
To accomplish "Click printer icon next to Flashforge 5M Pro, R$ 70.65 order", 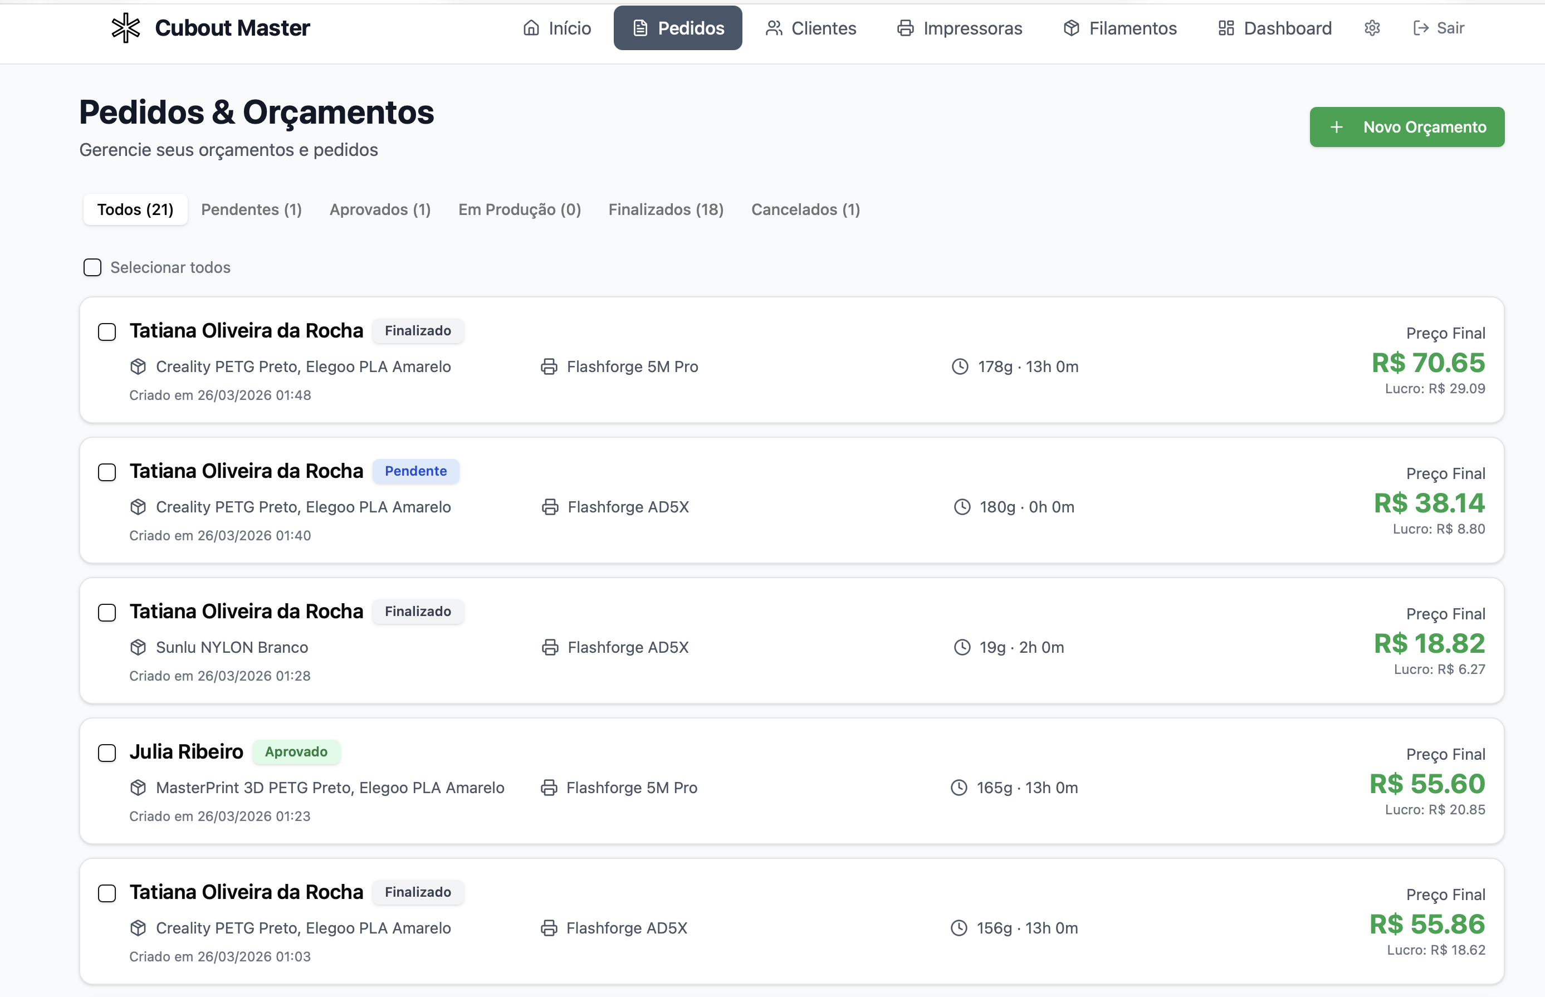I will [549, 366].
